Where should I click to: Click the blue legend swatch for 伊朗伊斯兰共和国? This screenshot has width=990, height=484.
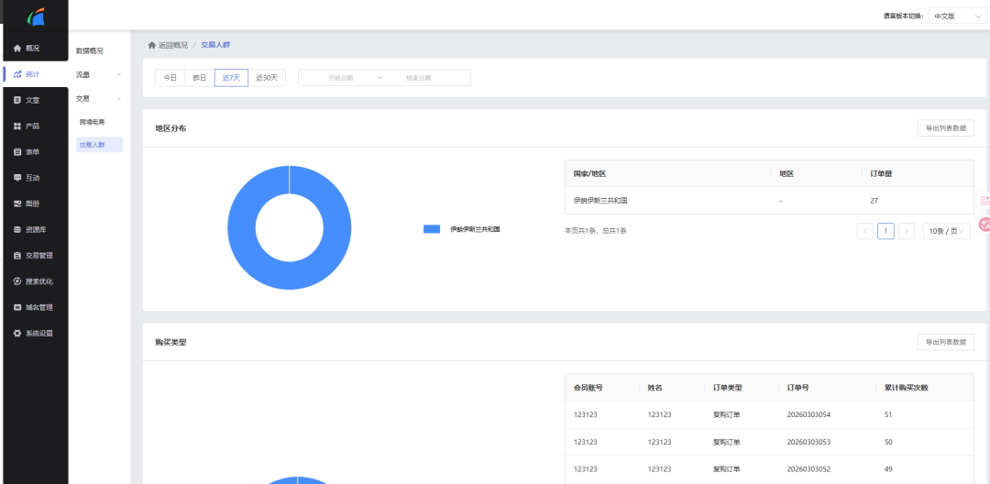pyautogui.click(x=432, y=229)
